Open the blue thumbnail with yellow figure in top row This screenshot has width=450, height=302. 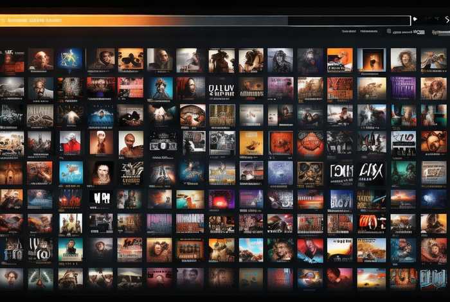point(70,60)
